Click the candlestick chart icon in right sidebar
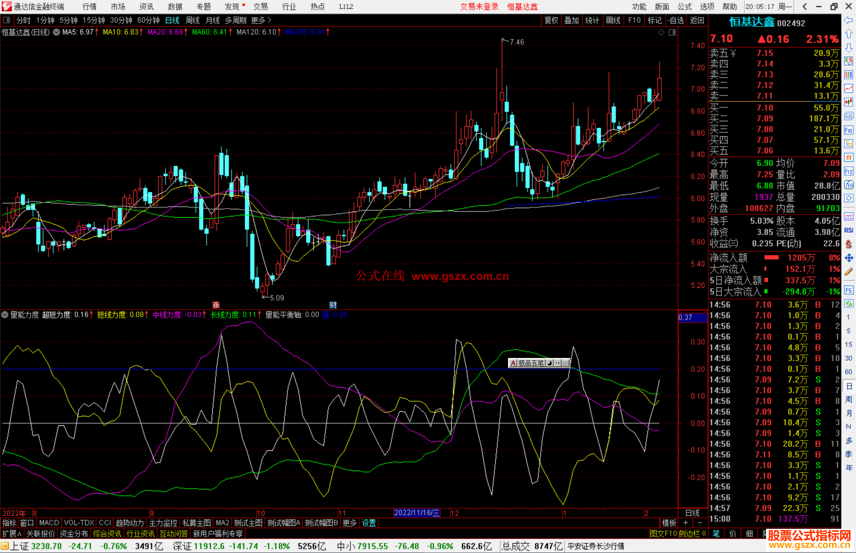This screenshot has height=553, width=856. (x=848, y=102)
